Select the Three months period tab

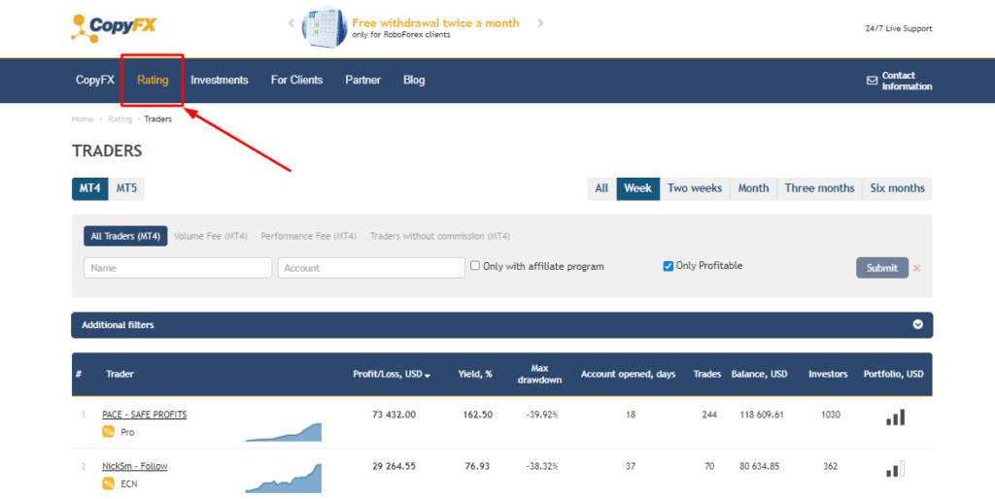(x=819, y=188)
